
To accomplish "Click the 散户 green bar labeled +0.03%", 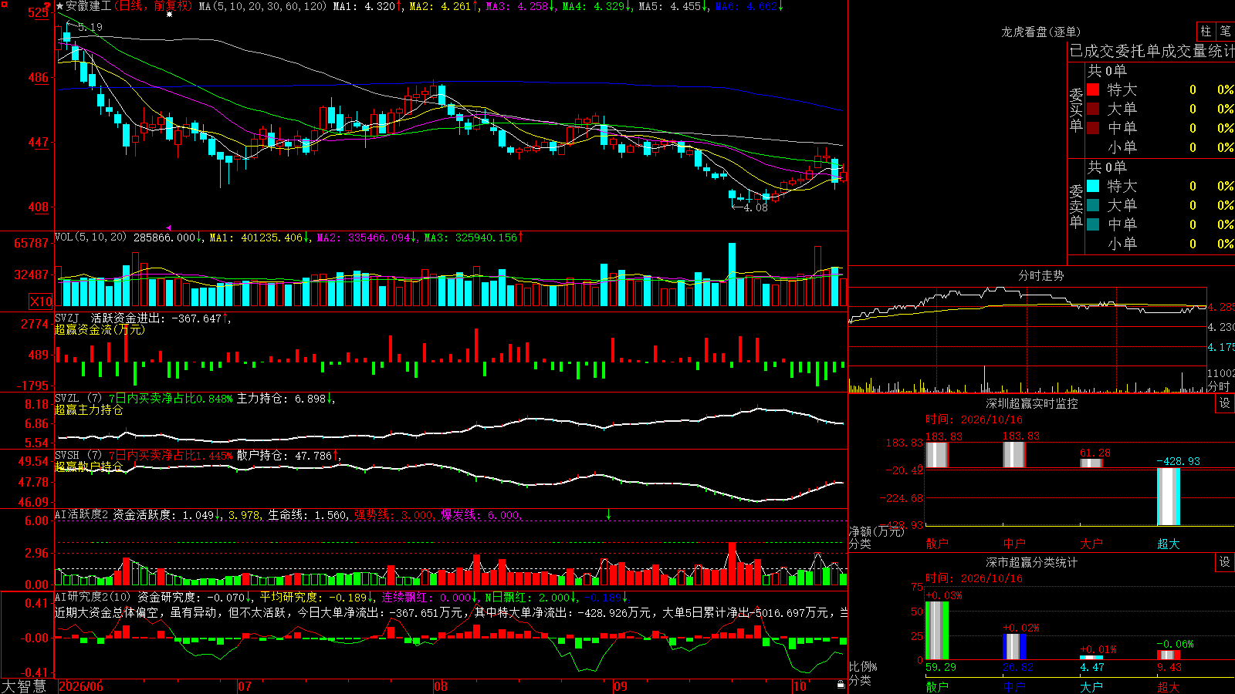I will [x=937, y=630].
